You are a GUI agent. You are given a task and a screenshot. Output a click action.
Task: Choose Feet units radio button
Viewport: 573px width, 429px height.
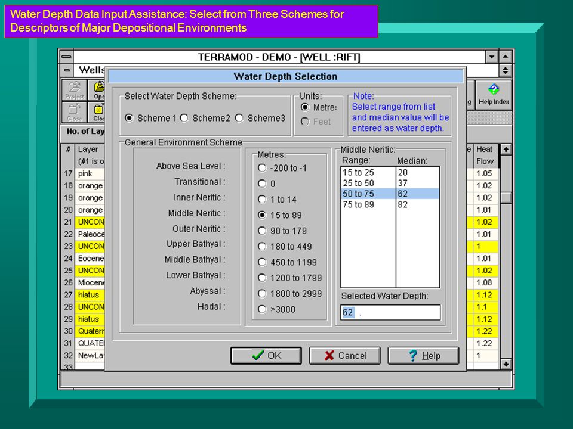coord(305,122)
